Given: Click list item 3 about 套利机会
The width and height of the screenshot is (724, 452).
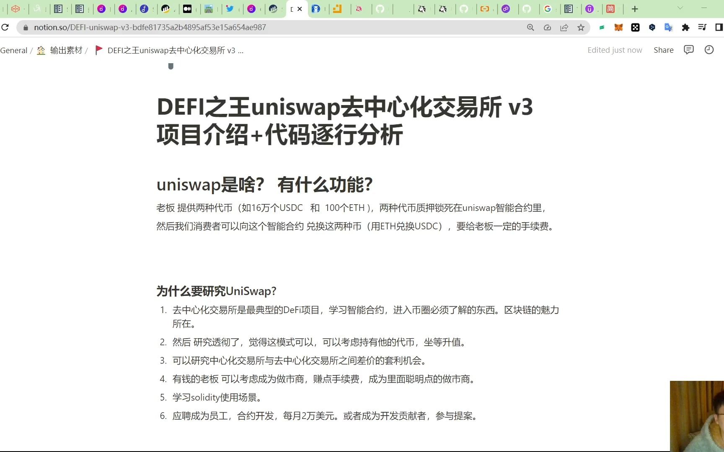Looking at the screenshot, I should click(x=300, y=361).
